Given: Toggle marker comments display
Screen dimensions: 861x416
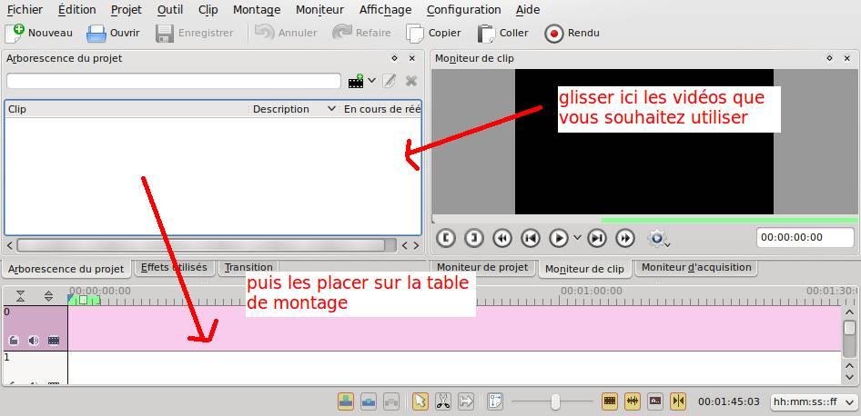Looking at the screenshot, I should [655, 401].
